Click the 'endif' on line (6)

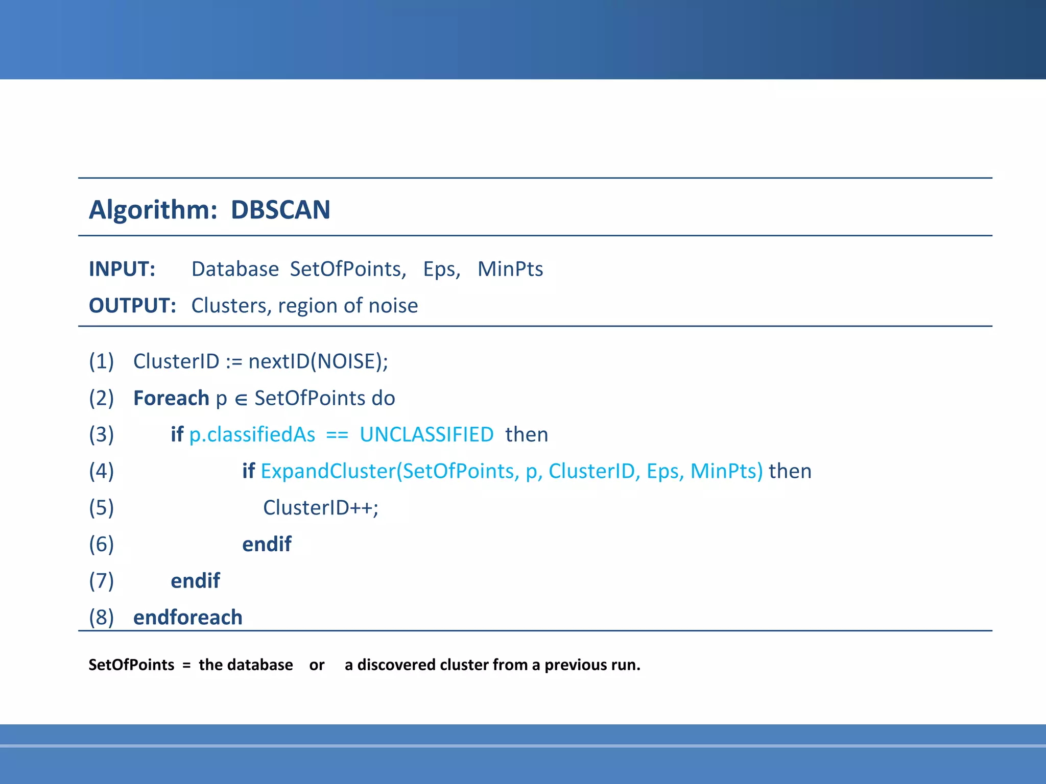click(267, 544)
